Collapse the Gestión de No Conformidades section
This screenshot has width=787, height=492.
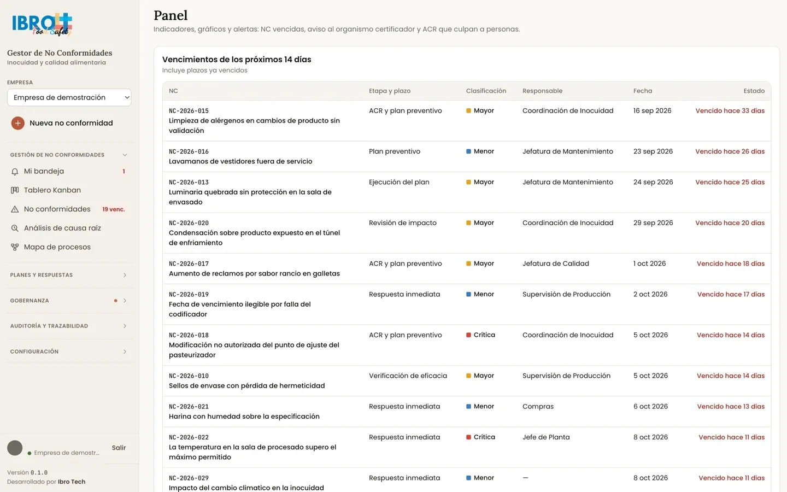(x=69, y=155)
